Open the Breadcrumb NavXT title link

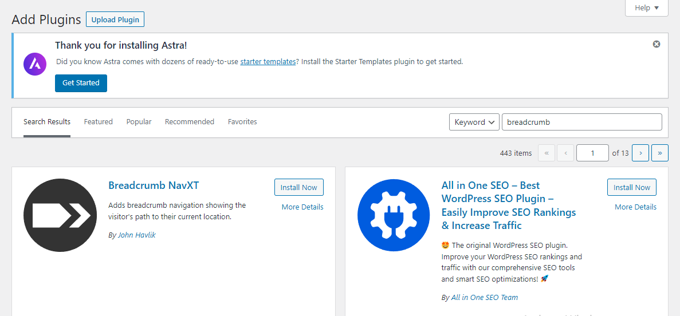(x=154, y=185)
